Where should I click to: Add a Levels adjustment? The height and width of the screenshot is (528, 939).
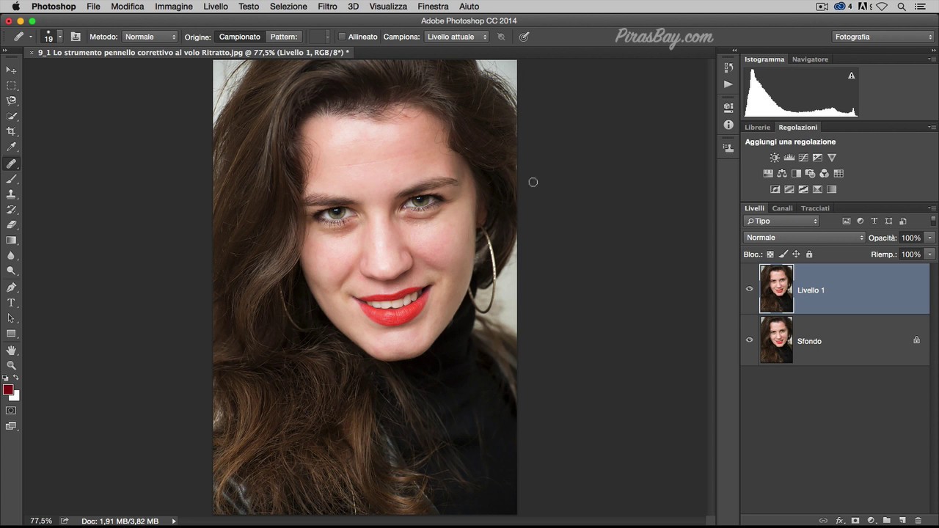point(789,158)
